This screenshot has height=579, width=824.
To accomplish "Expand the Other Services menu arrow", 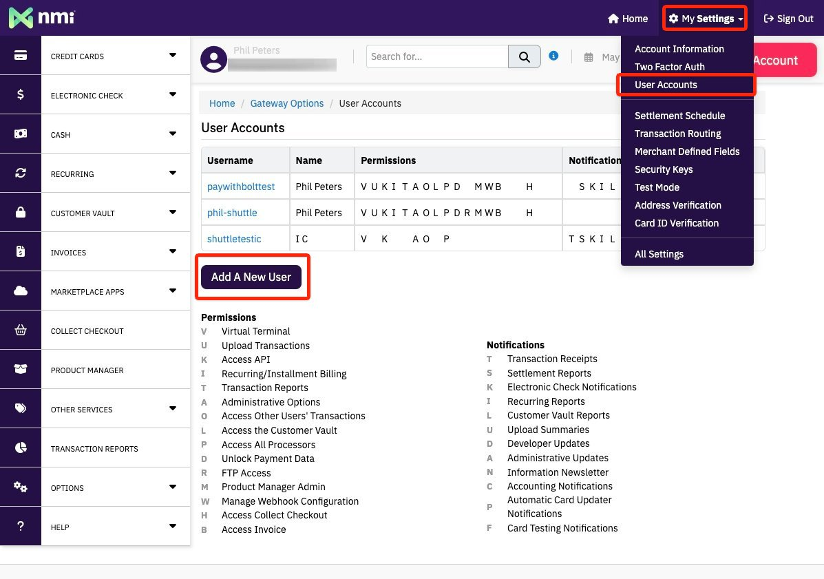I will pyautogui.click(x=172, y=408).
